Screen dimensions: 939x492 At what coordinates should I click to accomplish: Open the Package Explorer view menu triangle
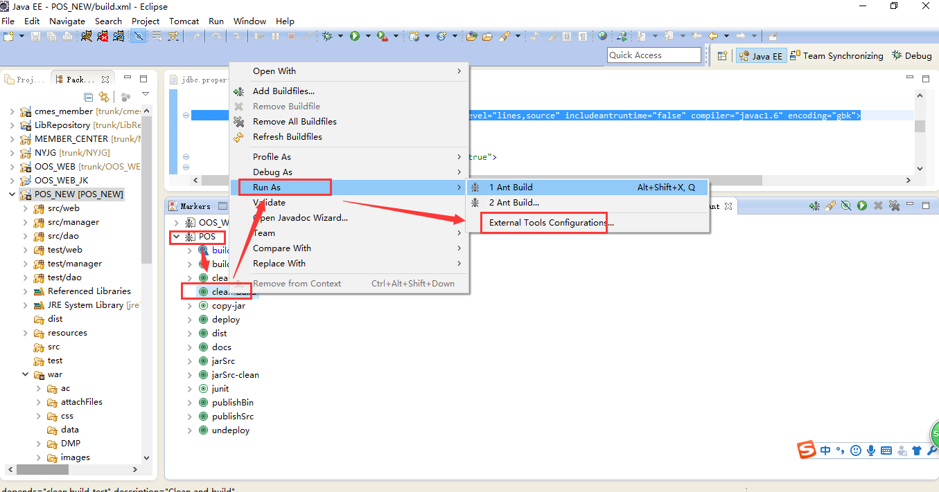pos(145,95)
